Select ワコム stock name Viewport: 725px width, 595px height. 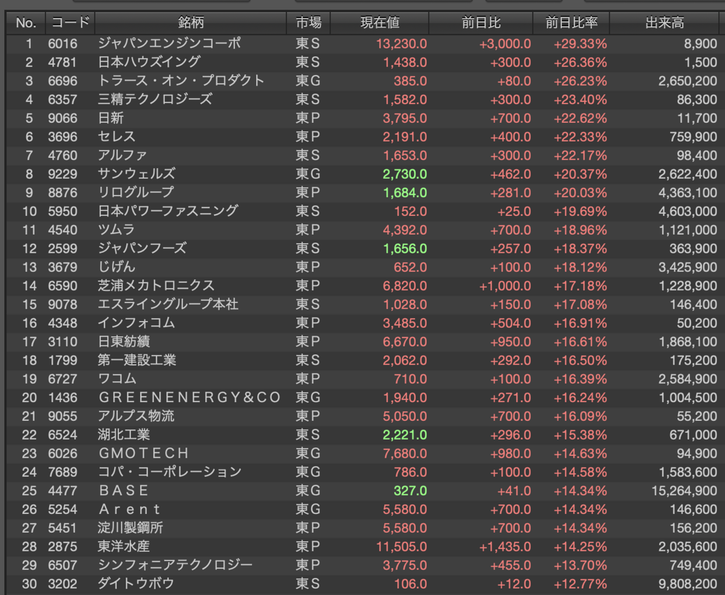(117, 379)
